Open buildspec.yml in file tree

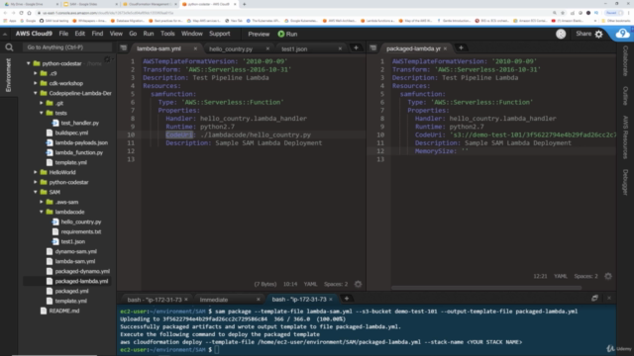tap(71, 133)
